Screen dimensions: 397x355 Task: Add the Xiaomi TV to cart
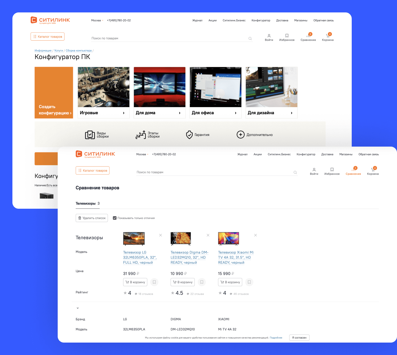(x=230, y=282)
